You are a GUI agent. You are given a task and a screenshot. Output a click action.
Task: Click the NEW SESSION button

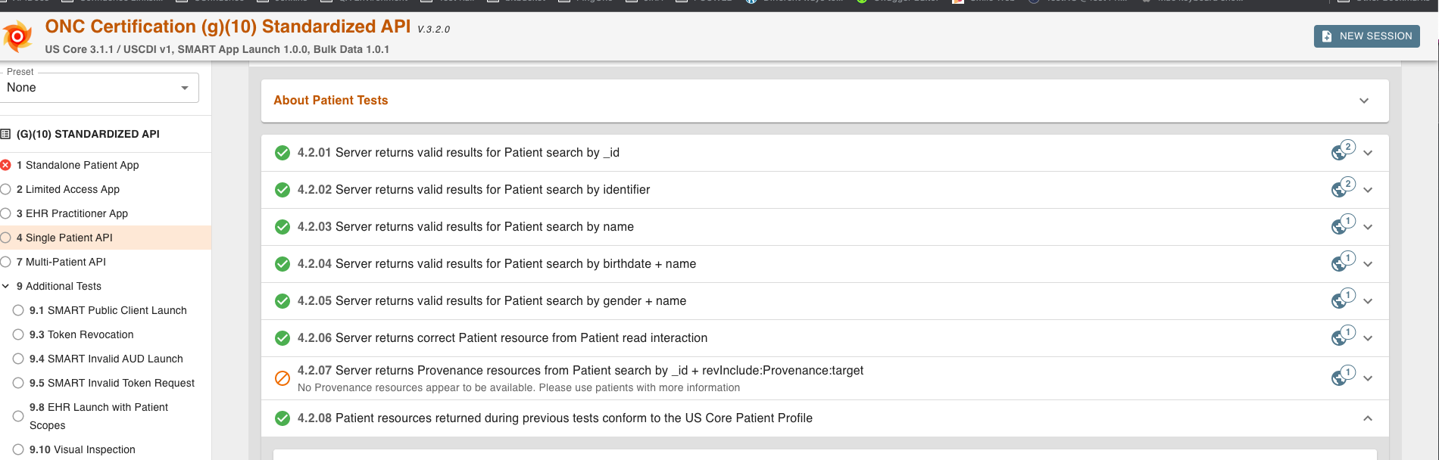[x=1366, y=36]
